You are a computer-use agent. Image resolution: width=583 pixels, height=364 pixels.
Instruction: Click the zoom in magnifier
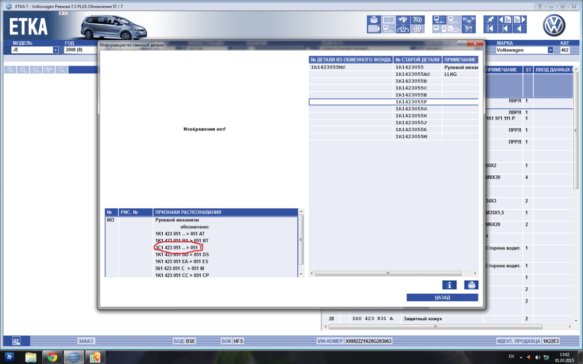coord(10,70)
